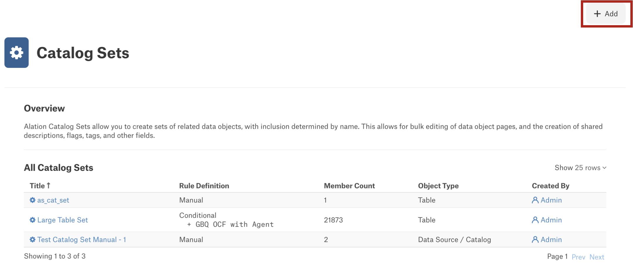Sort by the Object Type column header

click(438, 186)
